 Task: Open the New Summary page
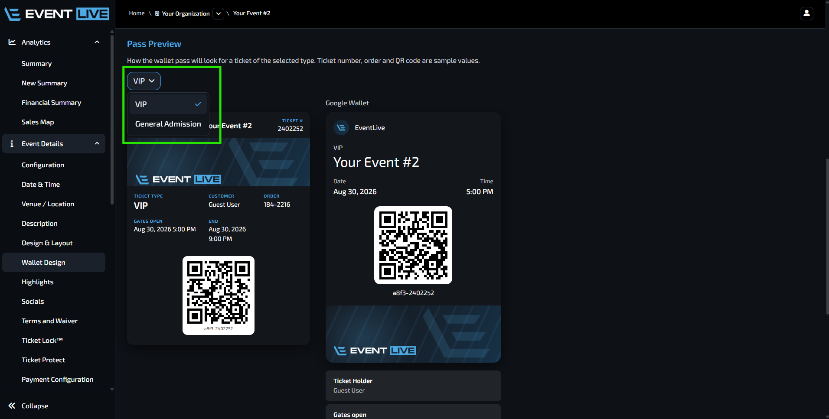pyautogui.click(x=44, y=83)
